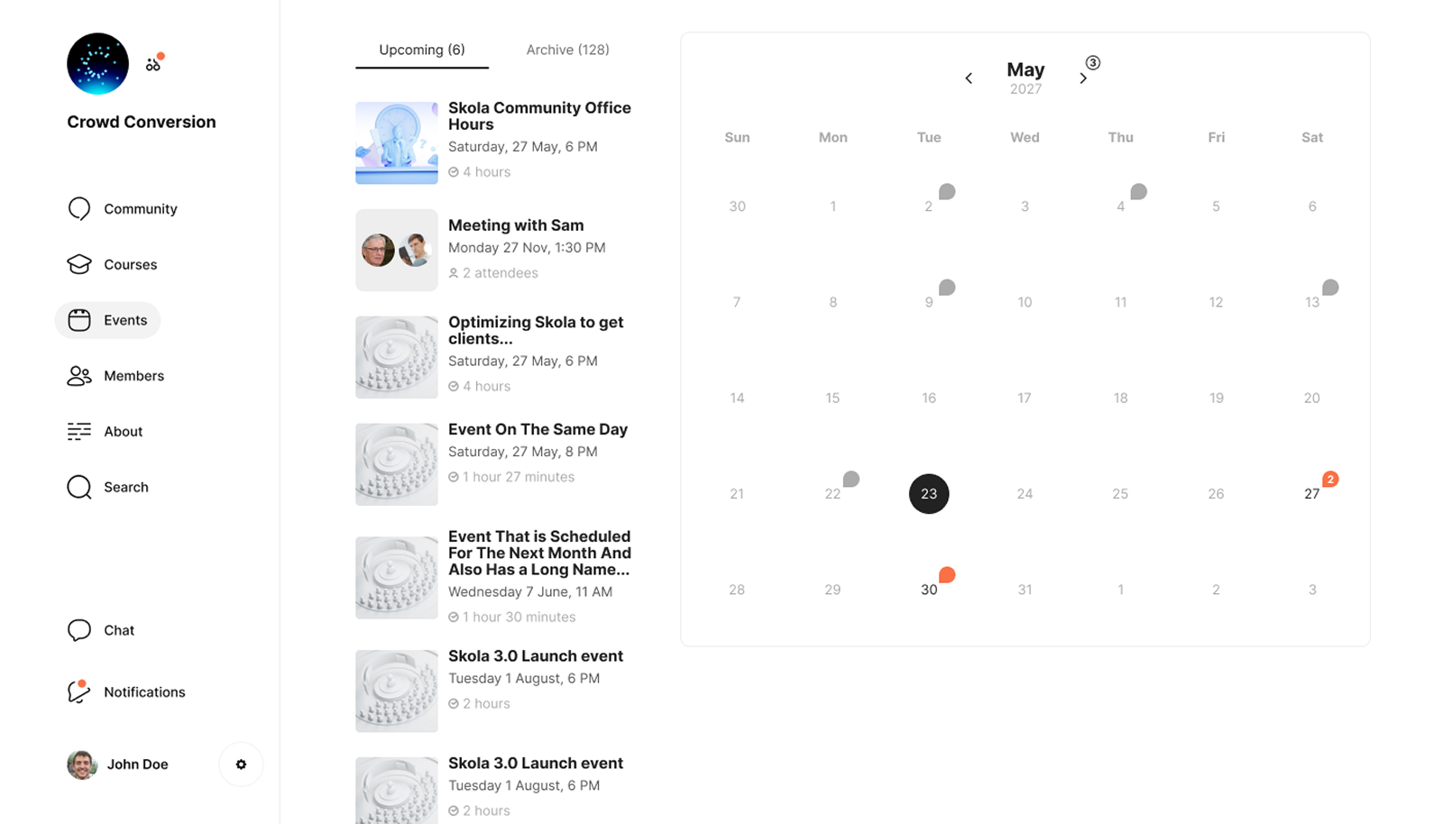Viewport: 1443px width, 824px height.
Task: Click May 22 Monday date cell
Action: point(832,494)
